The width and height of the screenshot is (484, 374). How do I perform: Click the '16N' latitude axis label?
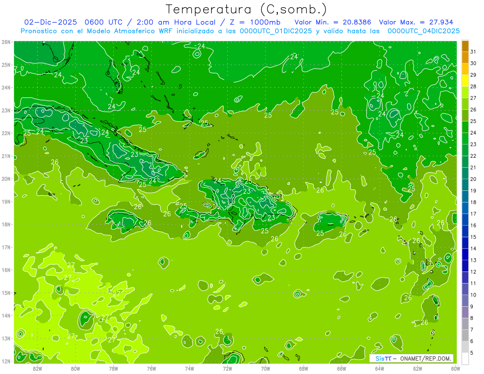click(6, 270)
